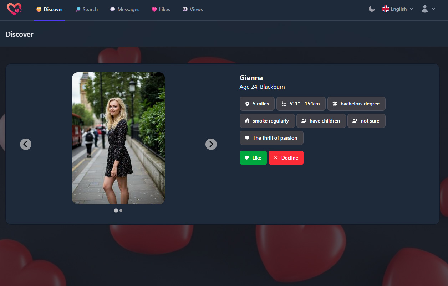
Task: Open the Likes page
Action: (x=161, y=10)
